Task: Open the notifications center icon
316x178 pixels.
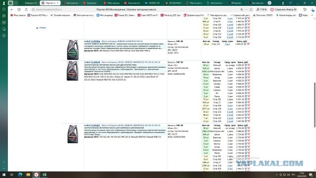Action: [311, 175]
